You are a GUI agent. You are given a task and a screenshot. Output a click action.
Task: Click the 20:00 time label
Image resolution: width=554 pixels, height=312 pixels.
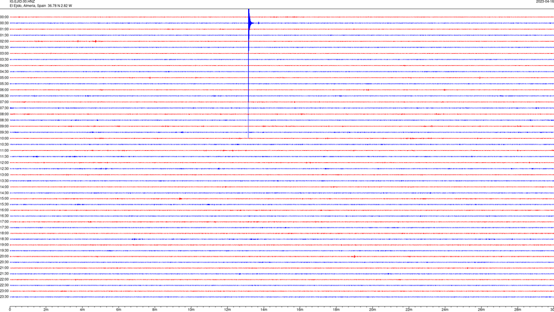click(x=4, y=257)
